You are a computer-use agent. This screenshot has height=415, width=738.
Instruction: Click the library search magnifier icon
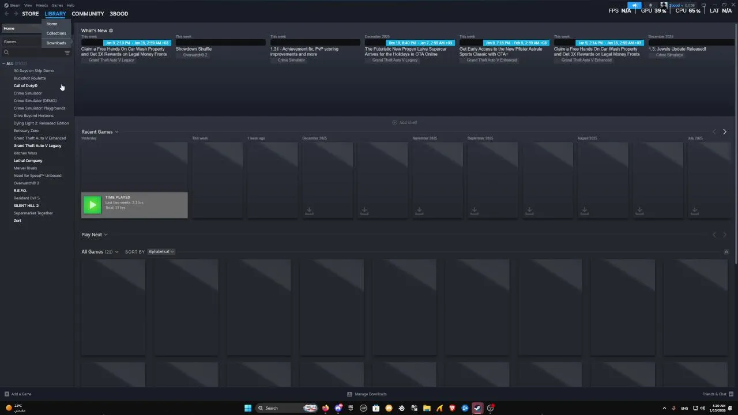(6, 52)
